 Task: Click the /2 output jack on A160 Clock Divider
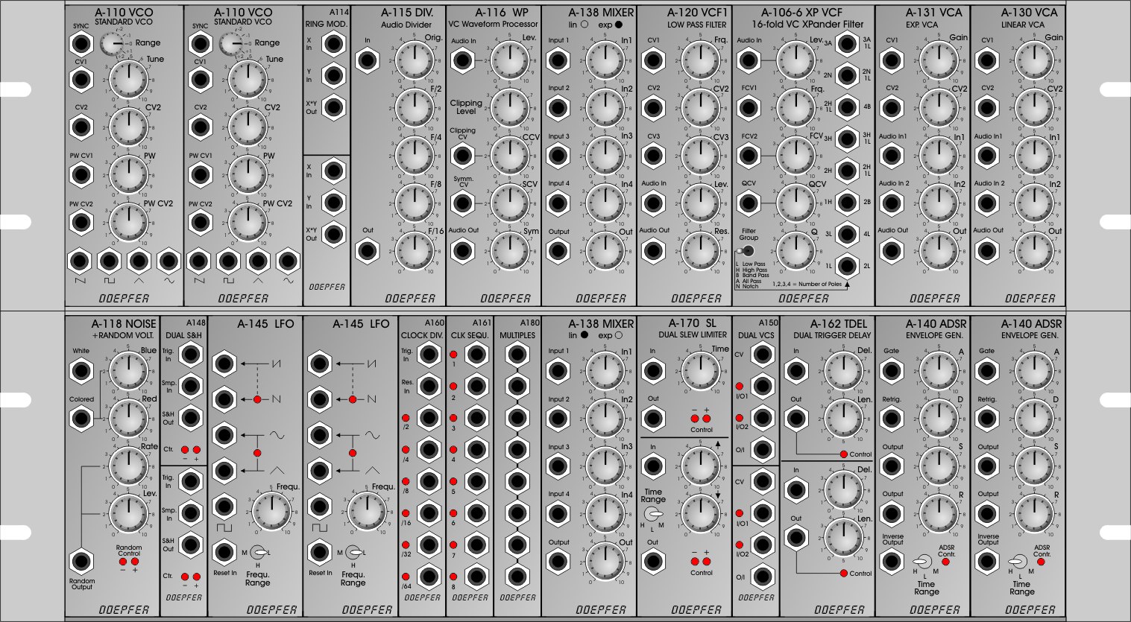click(428, 418)
